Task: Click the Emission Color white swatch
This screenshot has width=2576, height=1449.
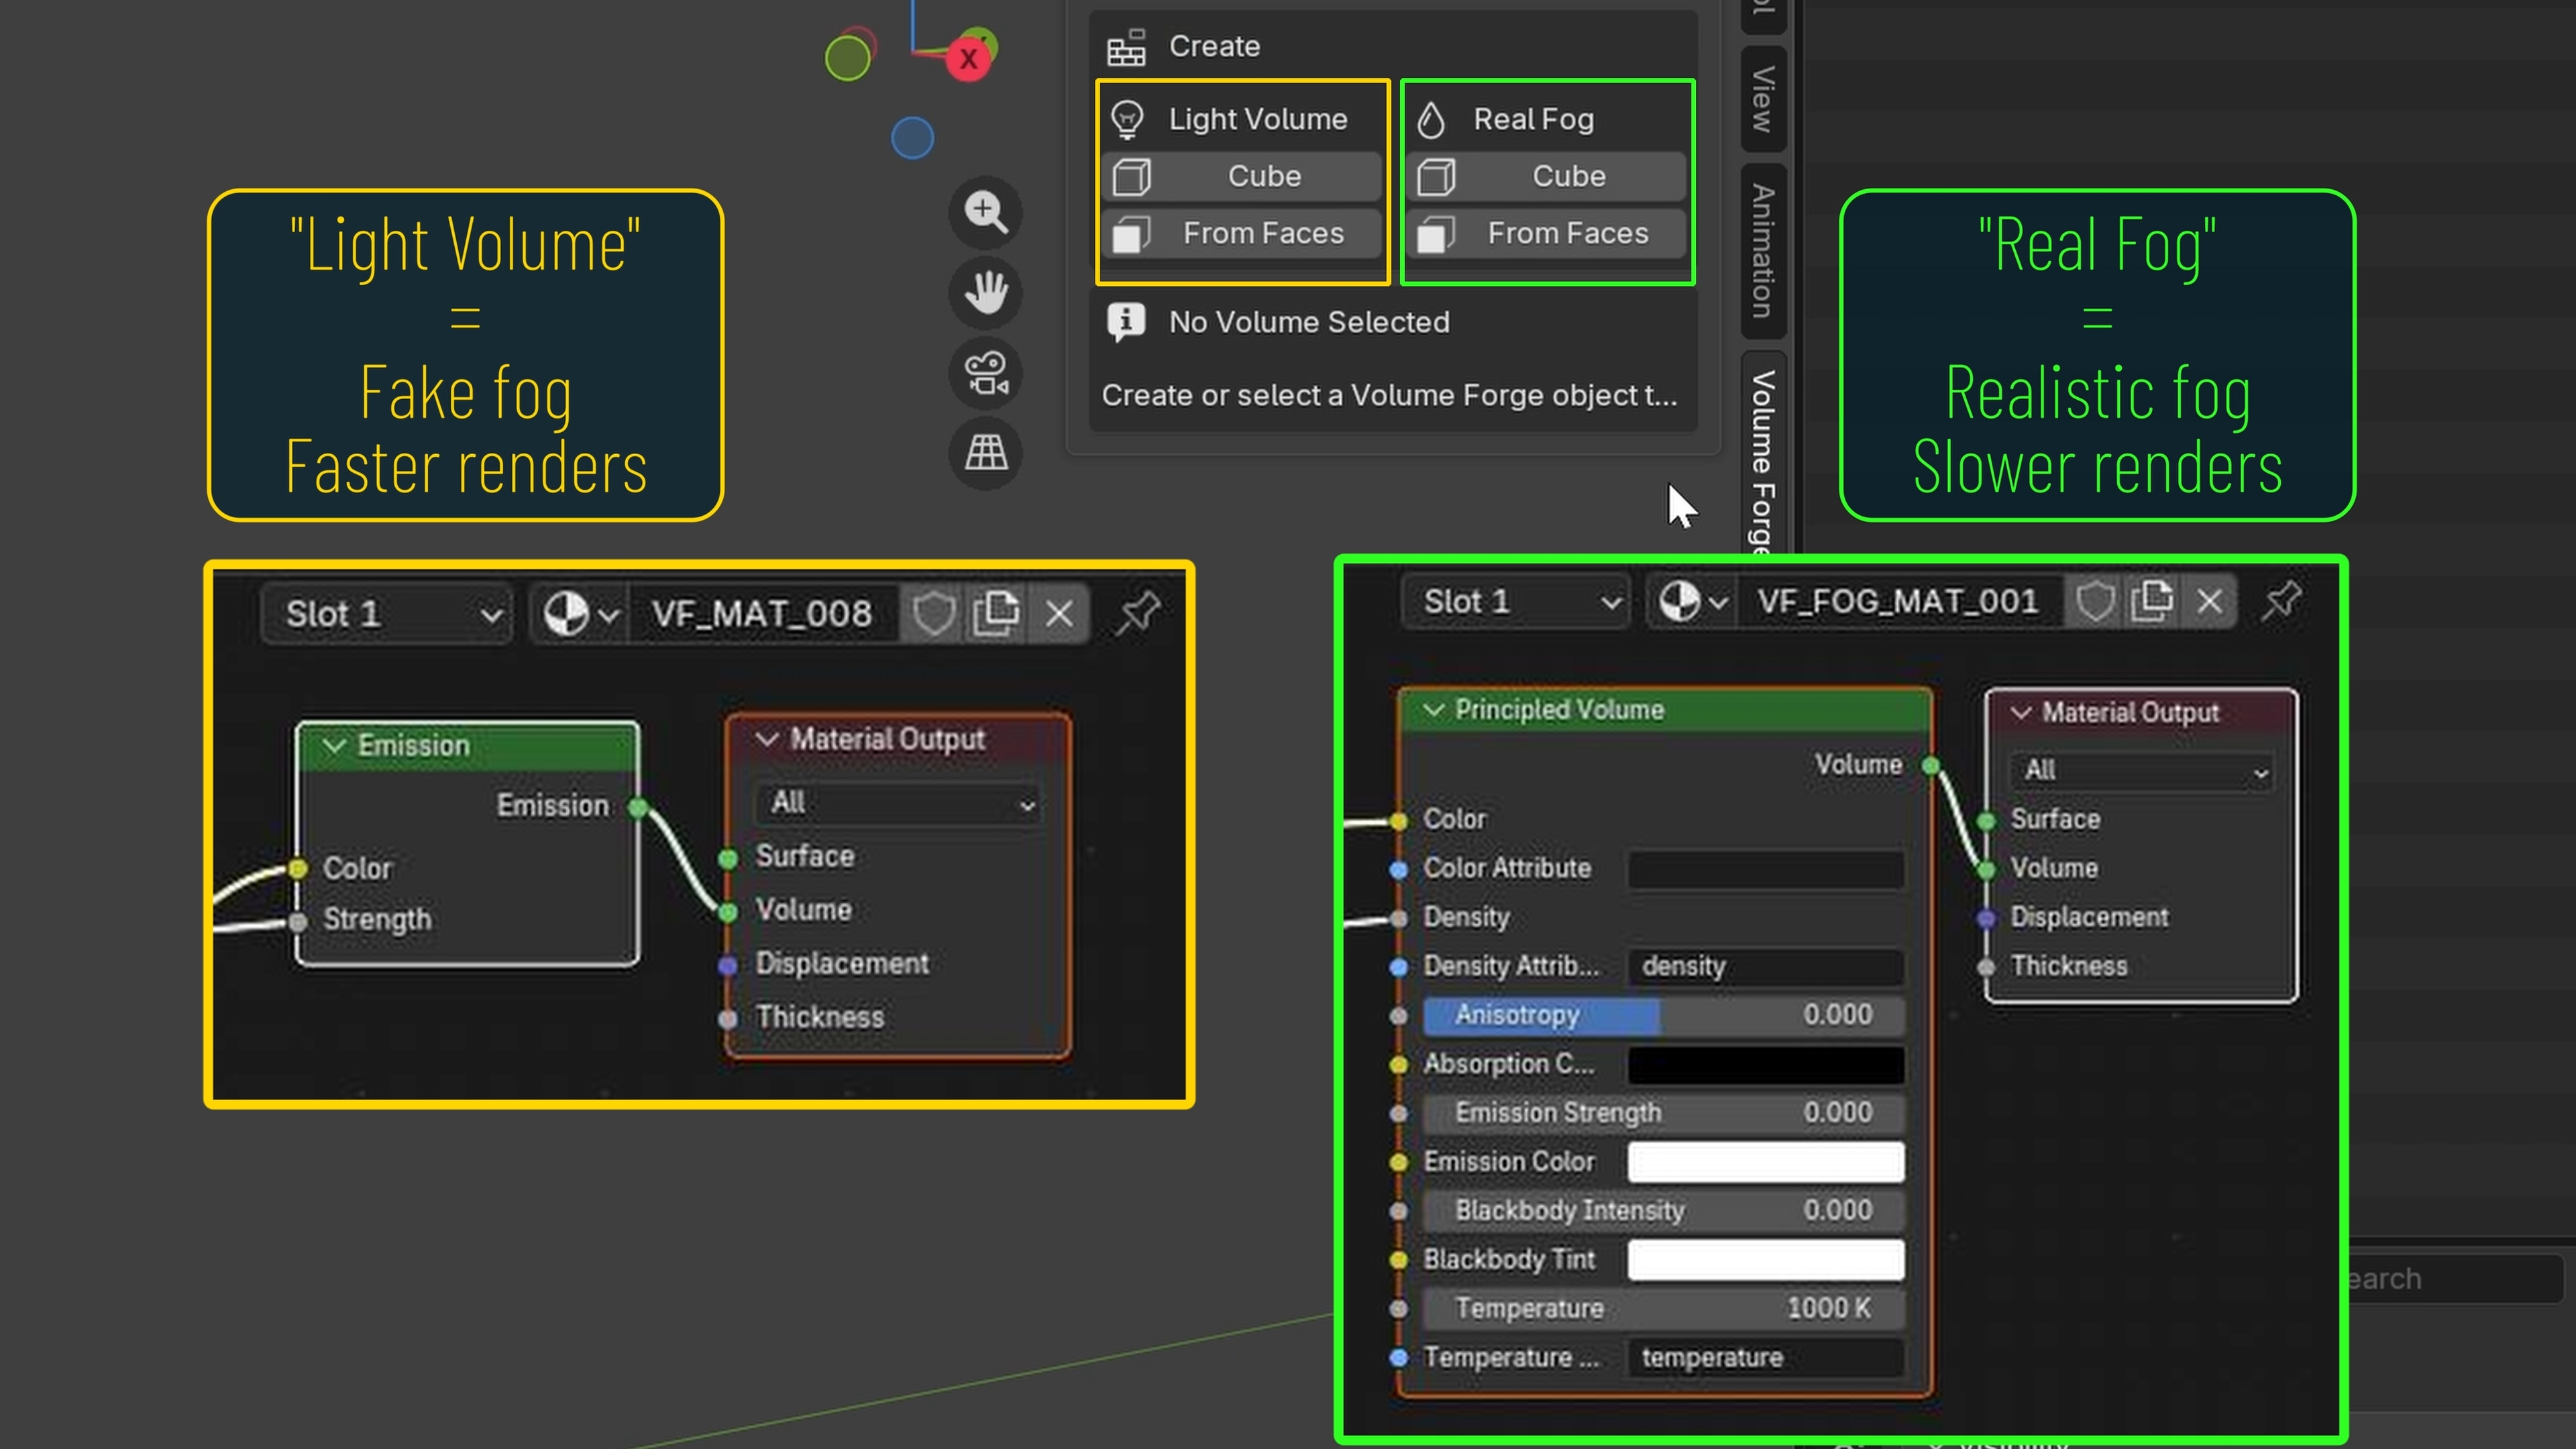Action: pyautogui.click(x=1765, y=1162)
